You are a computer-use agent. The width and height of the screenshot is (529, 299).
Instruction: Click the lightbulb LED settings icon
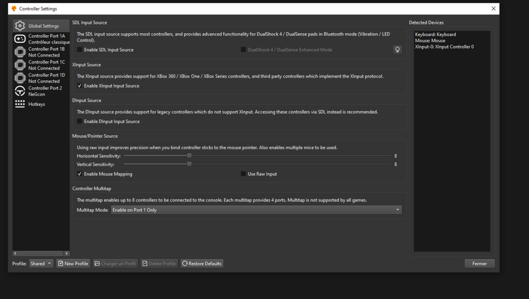tap(397, 50)
